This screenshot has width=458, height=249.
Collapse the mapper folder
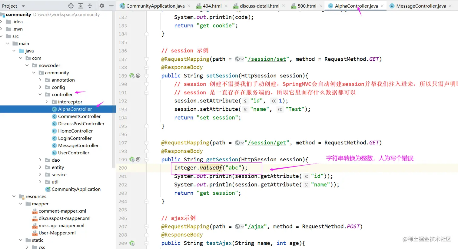pyautogui.click(x=21, y=204)
